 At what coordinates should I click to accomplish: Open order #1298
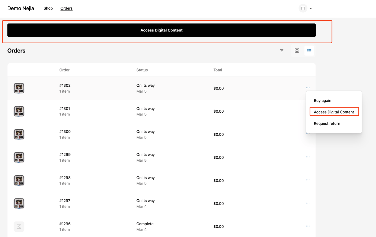point(65,178)
